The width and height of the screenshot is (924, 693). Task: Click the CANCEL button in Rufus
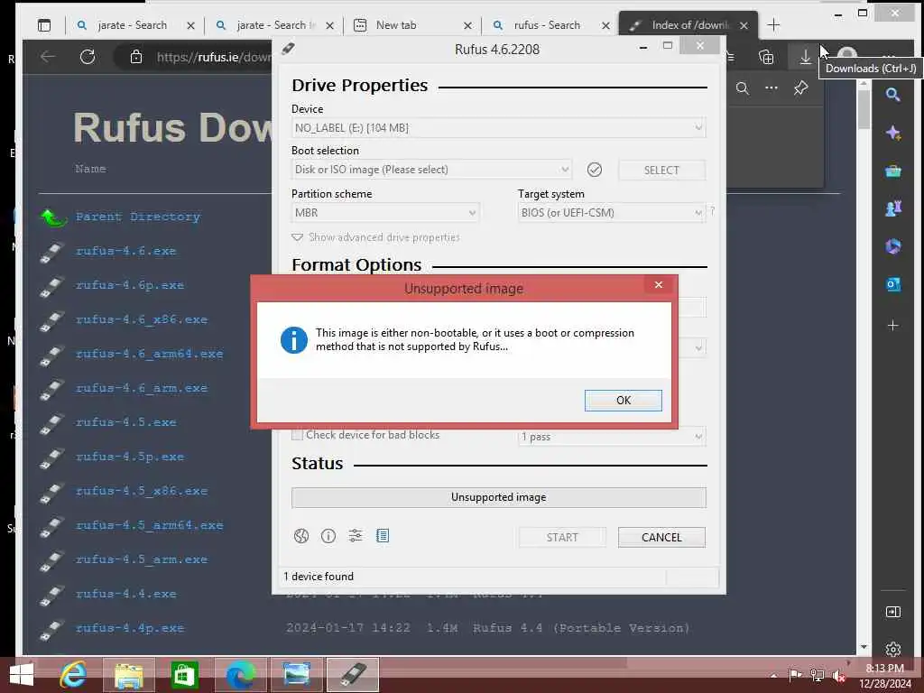661,538
